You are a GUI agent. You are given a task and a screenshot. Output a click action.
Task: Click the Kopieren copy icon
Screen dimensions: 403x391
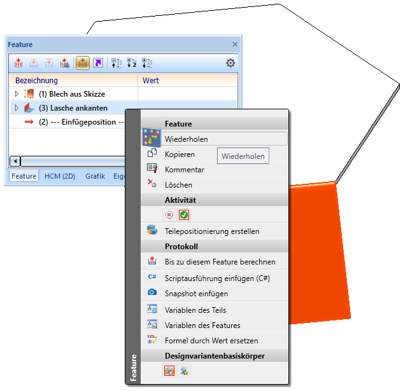(x=152, y=153)
